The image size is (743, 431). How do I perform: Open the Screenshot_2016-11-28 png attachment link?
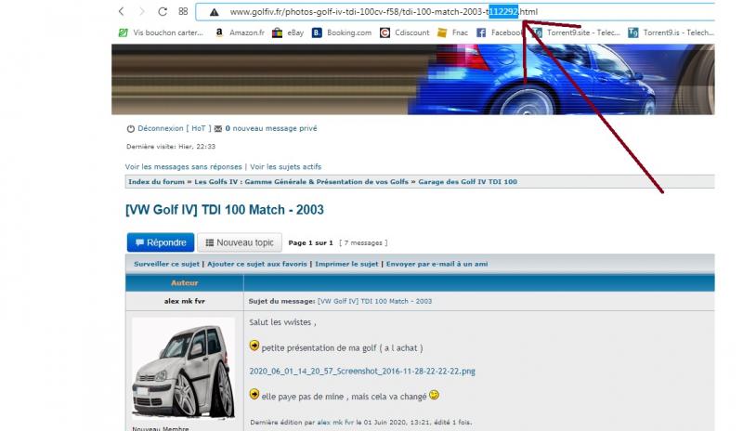tap(362, 372)
